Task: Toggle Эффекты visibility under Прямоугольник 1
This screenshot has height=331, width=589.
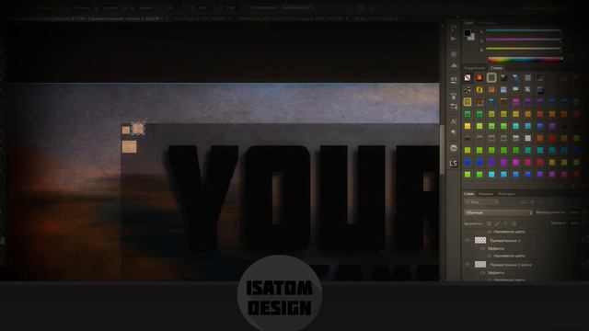Action: [483, 248]
